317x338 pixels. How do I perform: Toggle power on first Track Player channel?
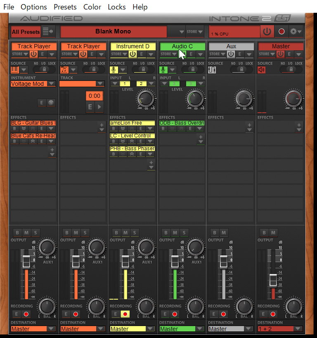(x=33, y=54)
